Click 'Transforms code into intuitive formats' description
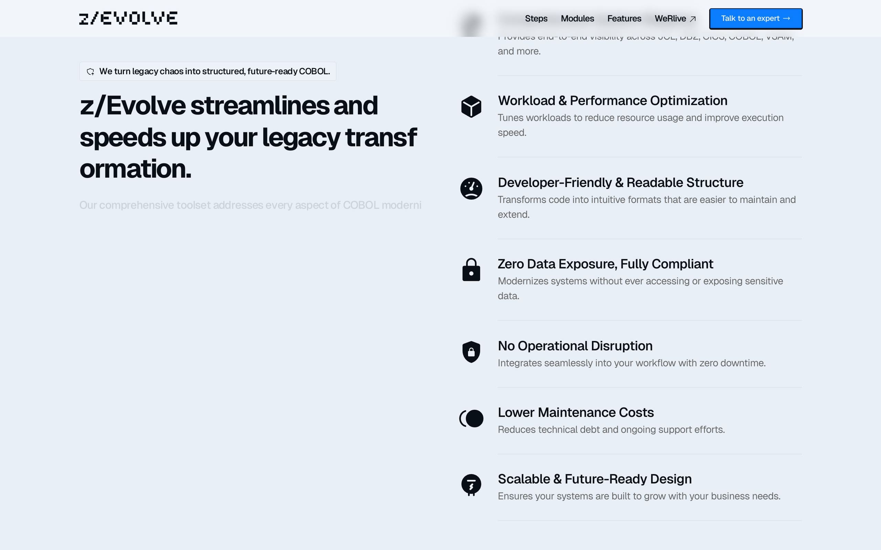Viewport: 881px width, 550px height. [647, 207]
